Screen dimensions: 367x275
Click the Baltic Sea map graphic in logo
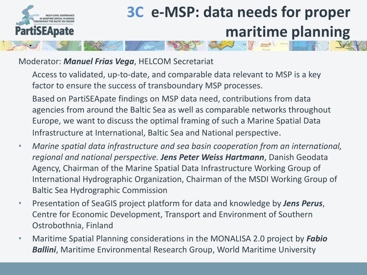(x=26, y=15)
